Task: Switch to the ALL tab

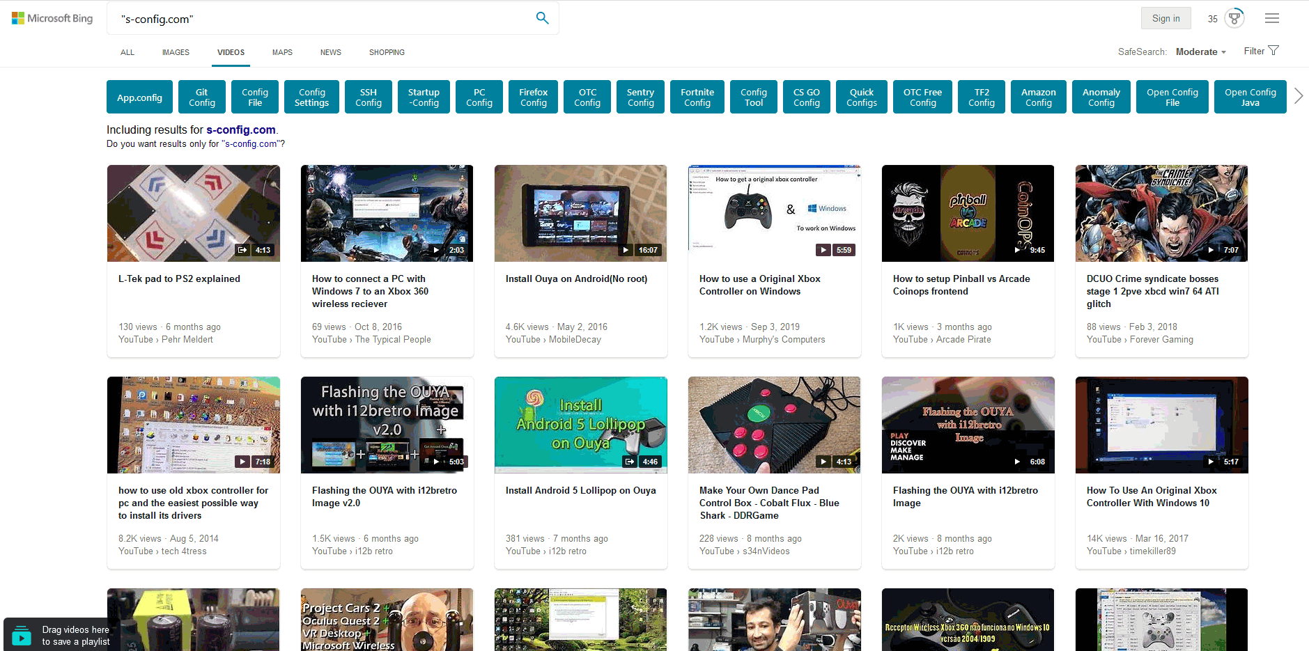Action: click(x=127, y=52)
